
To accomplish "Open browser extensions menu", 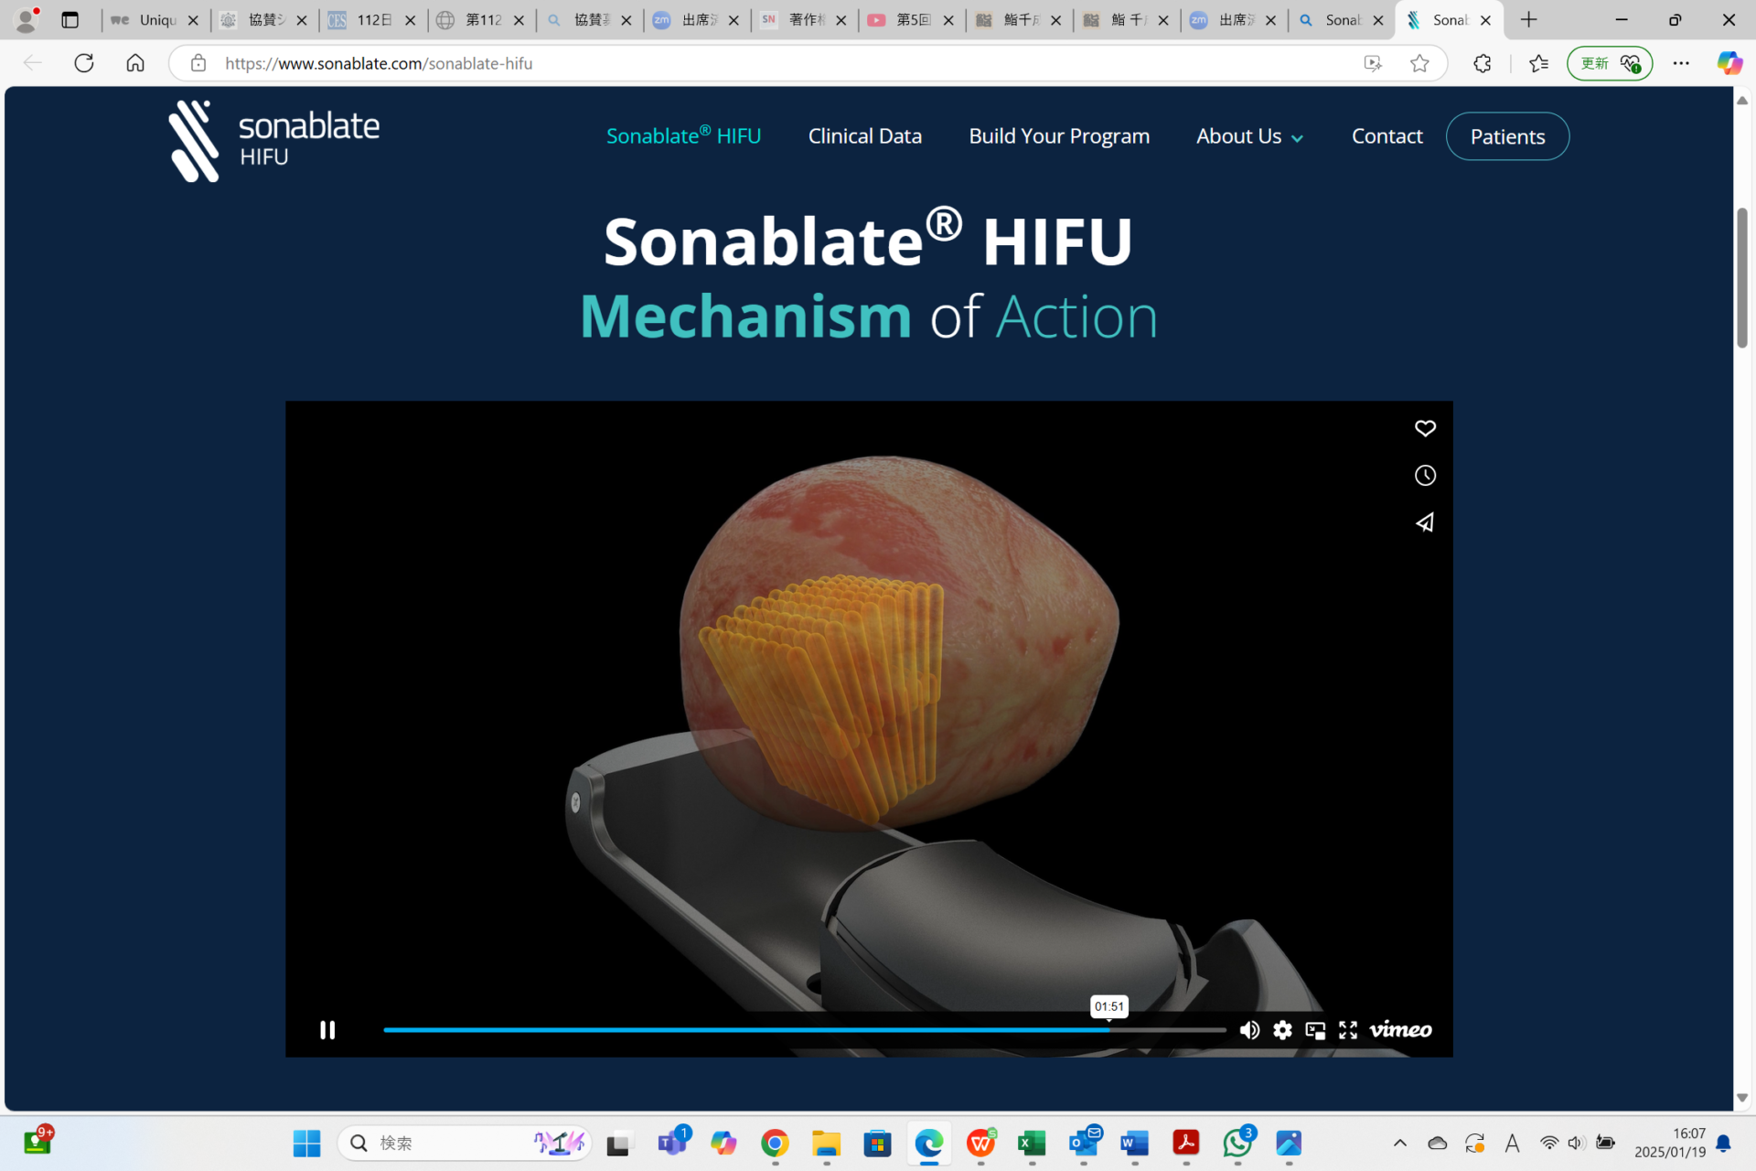I will click(x=1482, y=63).
